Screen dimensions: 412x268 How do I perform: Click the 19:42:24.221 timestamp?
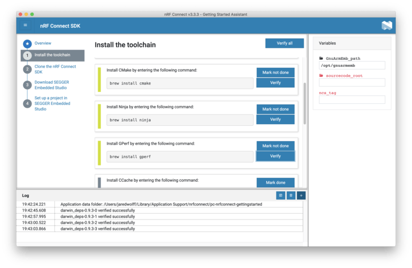click(x=34, y=204)
